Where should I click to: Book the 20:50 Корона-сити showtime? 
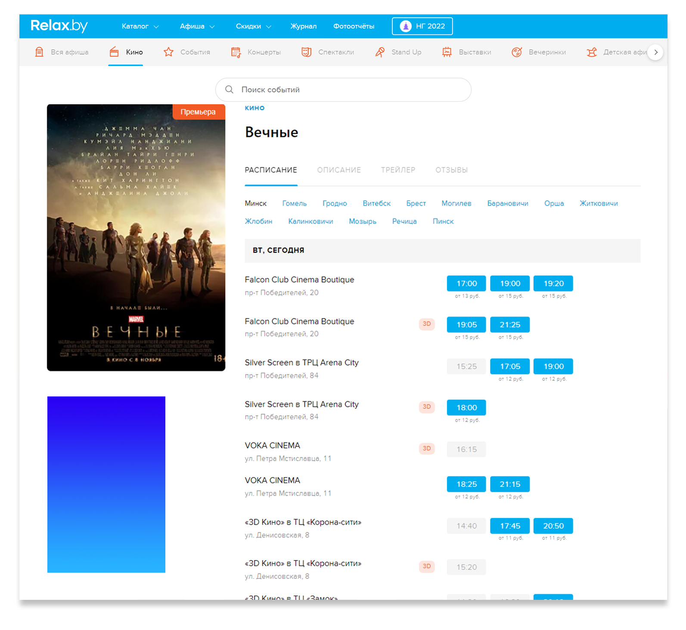tap(553, 526)
